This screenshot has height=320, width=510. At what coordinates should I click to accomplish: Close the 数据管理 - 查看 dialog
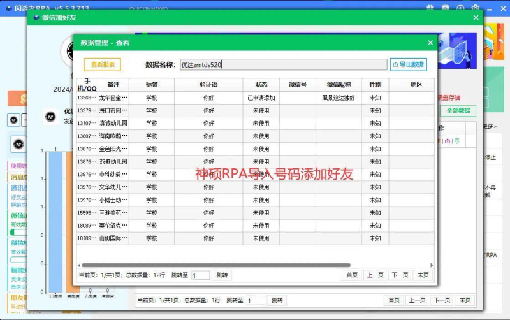(x=430, y=43)
